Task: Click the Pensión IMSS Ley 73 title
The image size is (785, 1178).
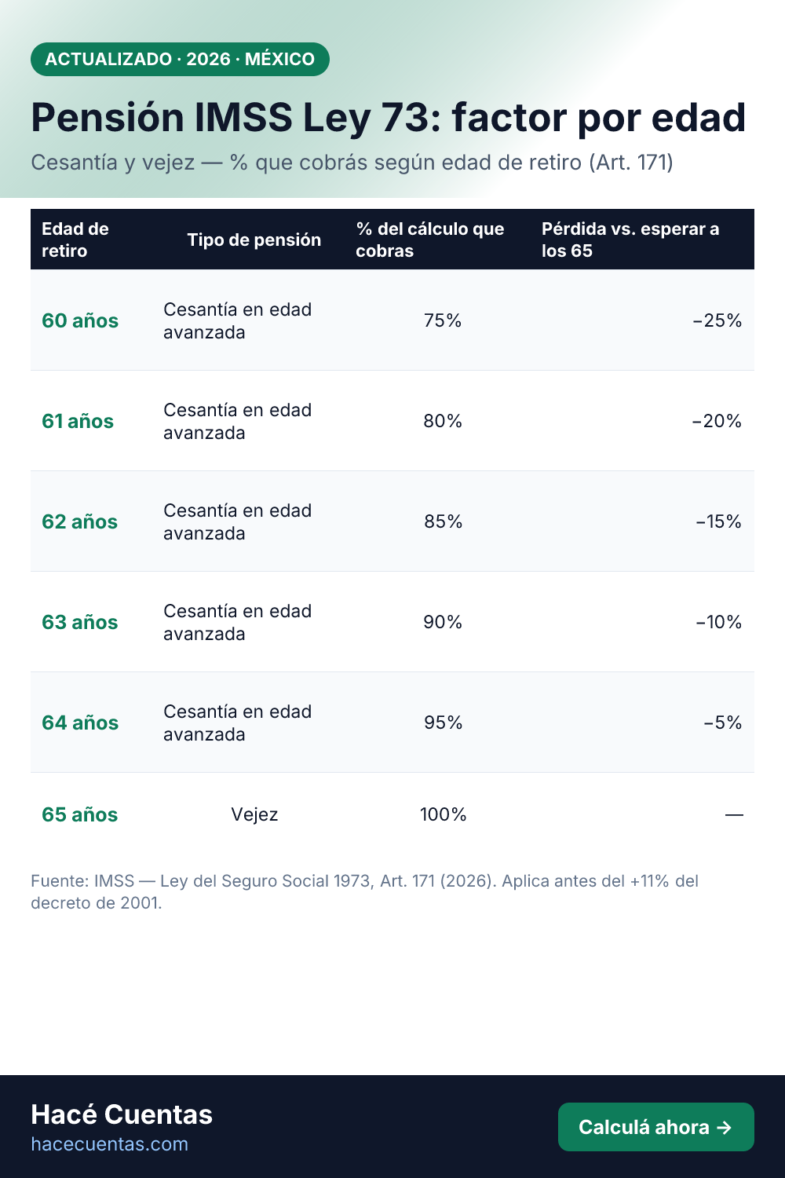Action: coord(389,118)
